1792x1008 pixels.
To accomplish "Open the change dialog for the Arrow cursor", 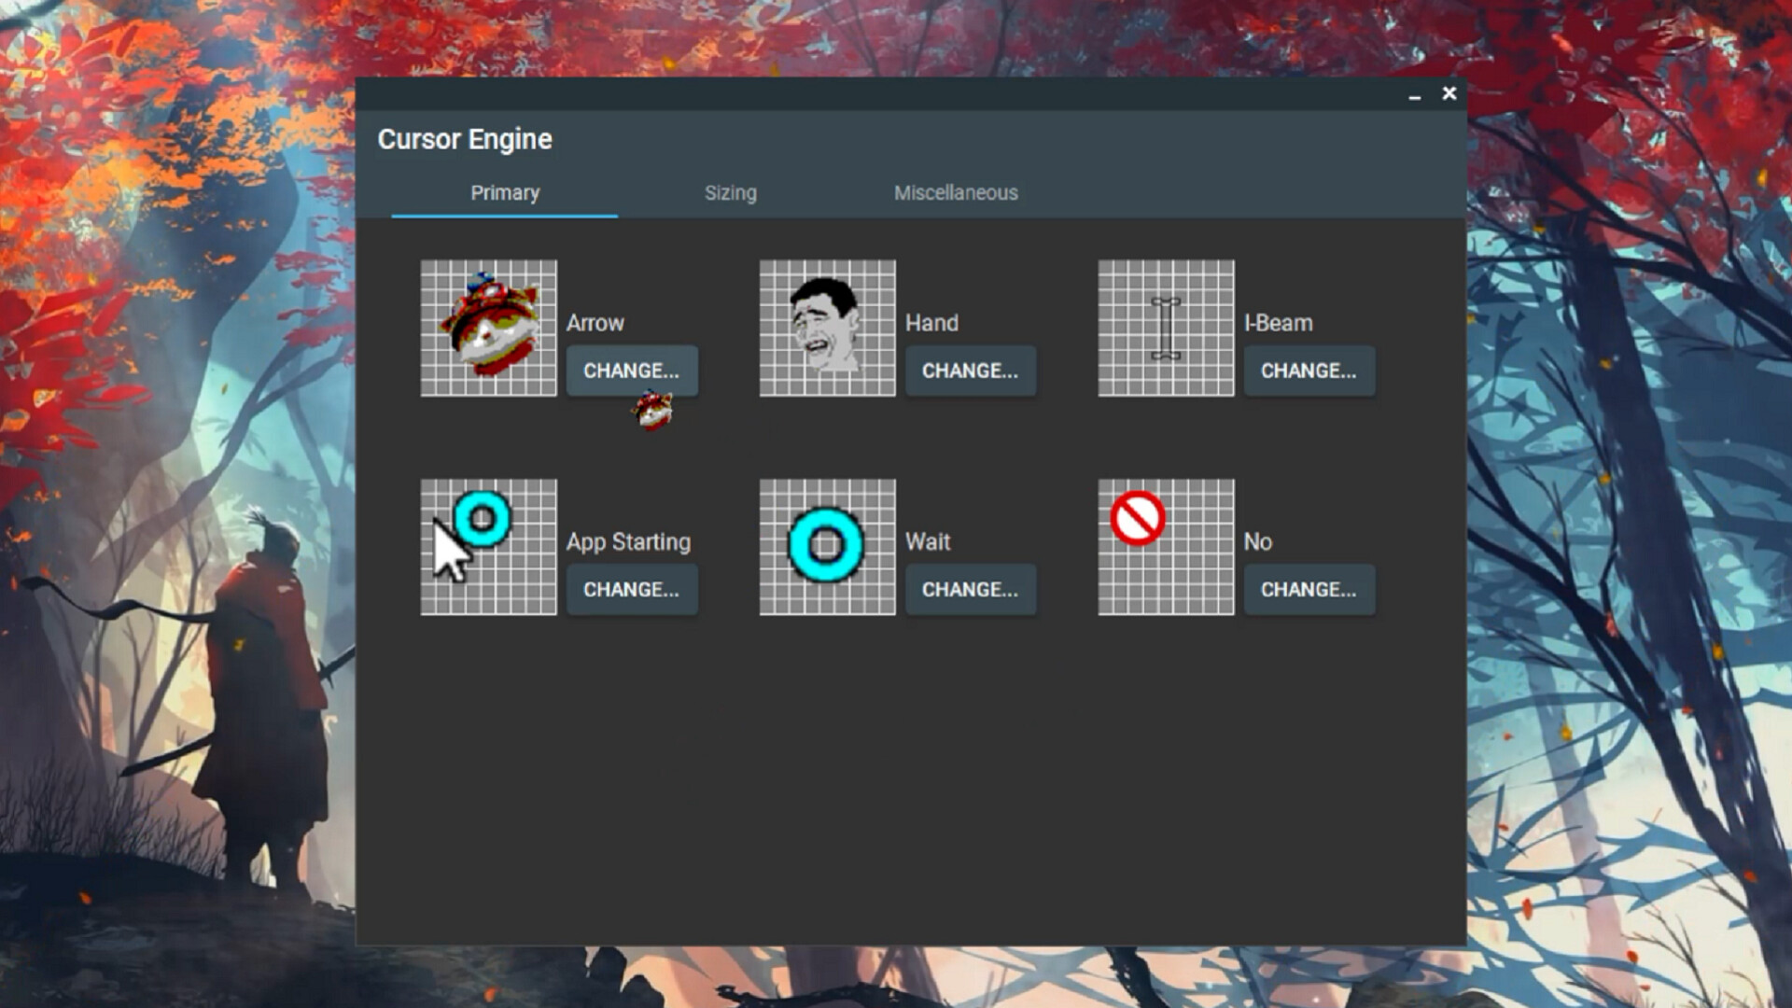I will pos(632,371).
